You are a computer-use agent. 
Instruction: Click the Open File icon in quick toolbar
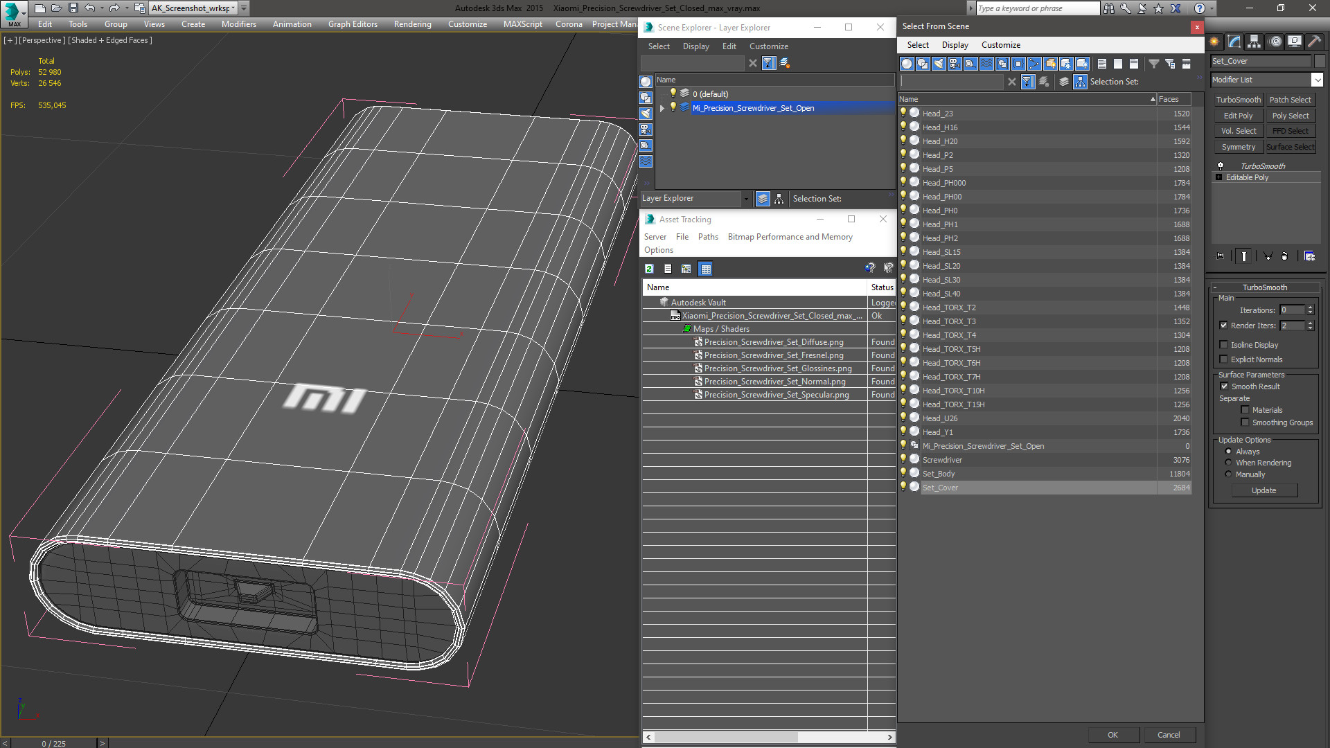(x=56, y=8)
